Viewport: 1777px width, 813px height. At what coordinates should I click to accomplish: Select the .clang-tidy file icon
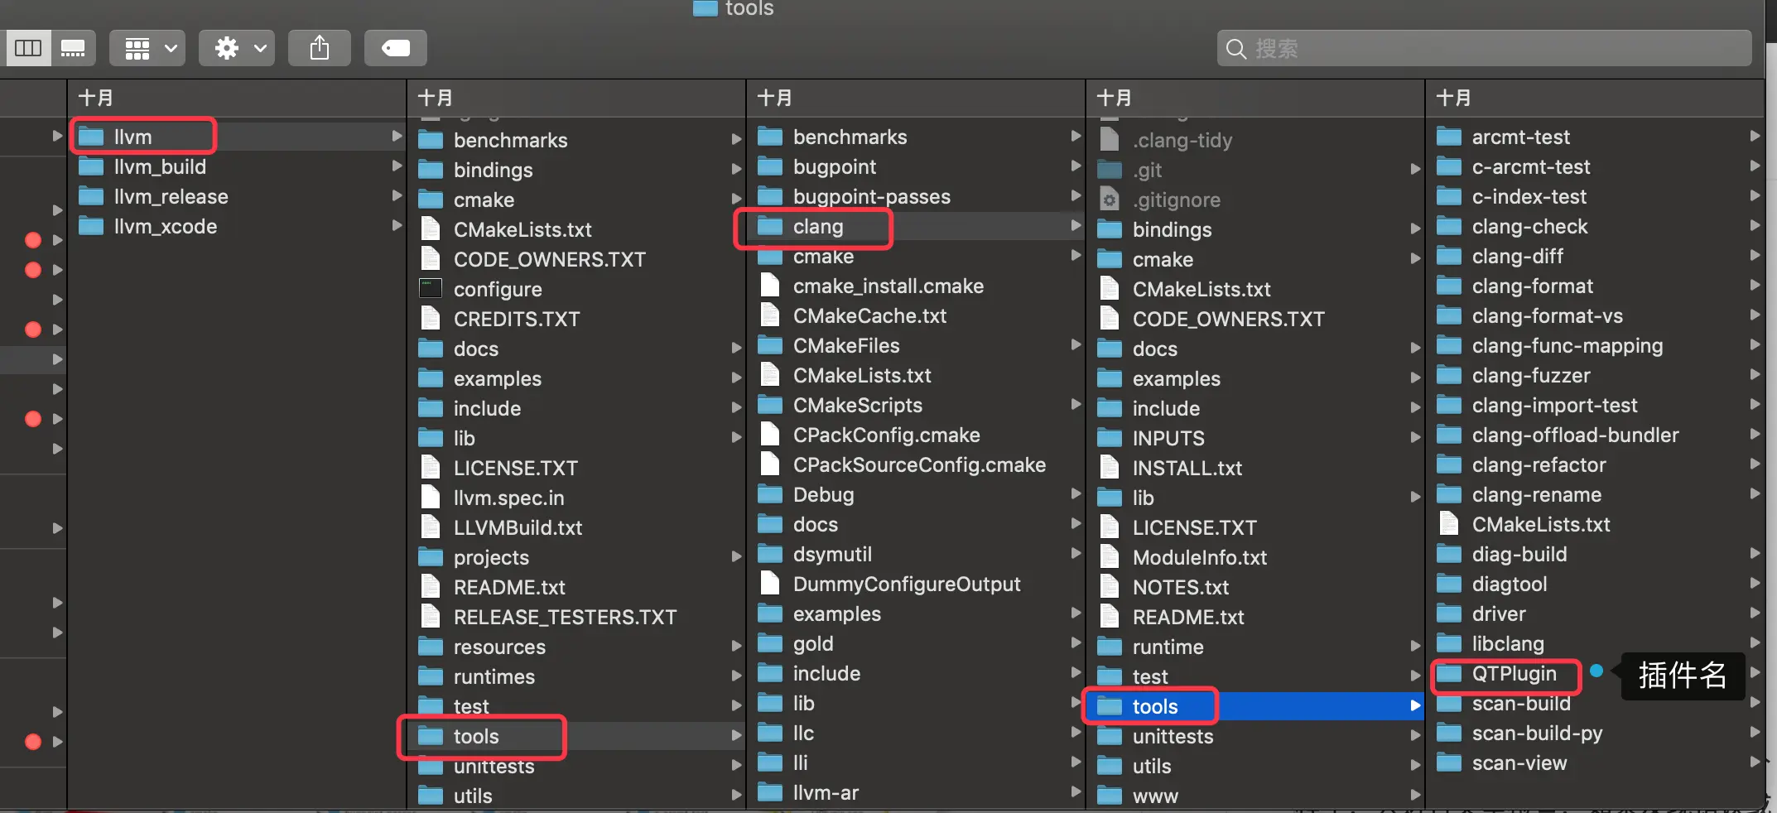coord(1110,140)
